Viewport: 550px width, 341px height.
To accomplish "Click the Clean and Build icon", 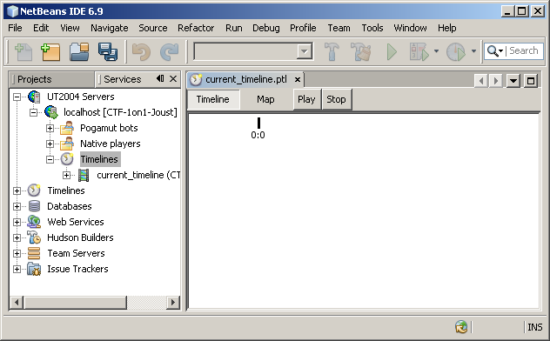I will (361, 52).
